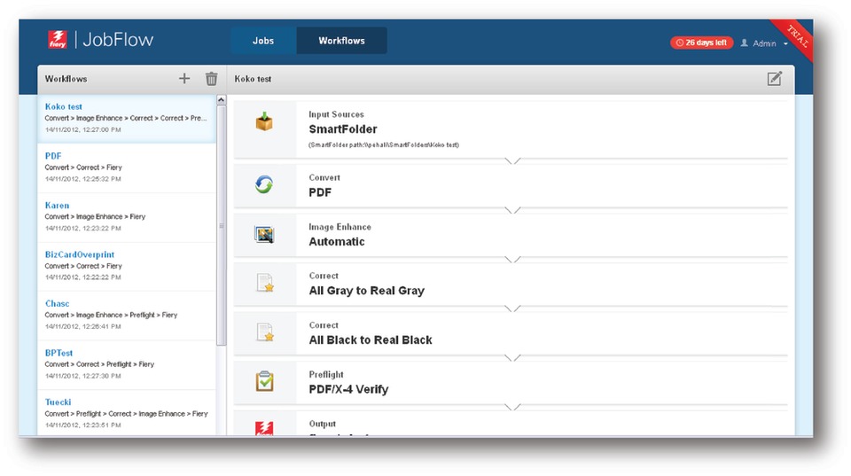Click the chevron below Preflight step
The image size is (851, 476).
pos(512,407)
